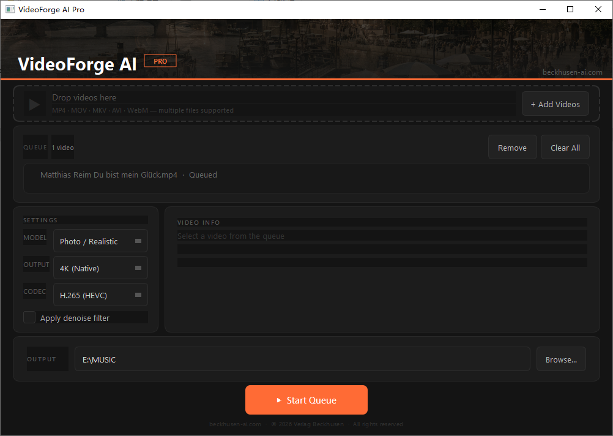The width and height of the screenshot is (613, 436).
Task: Click beckhusen-ai.com in the footer
Action: click(235, 424)
